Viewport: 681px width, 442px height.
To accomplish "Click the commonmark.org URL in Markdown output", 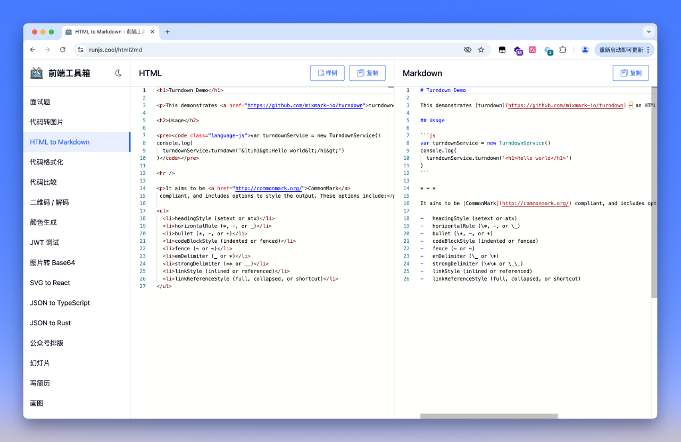I will (536, 203).
